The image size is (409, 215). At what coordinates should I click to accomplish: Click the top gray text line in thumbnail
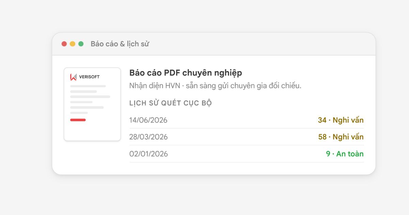(88, 86)
